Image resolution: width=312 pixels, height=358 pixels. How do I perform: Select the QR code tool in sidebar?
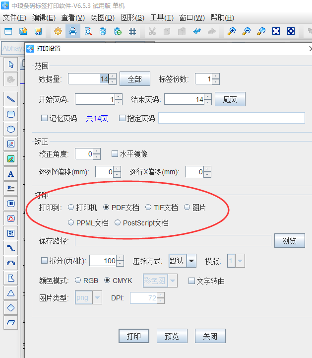click(11, 233)
